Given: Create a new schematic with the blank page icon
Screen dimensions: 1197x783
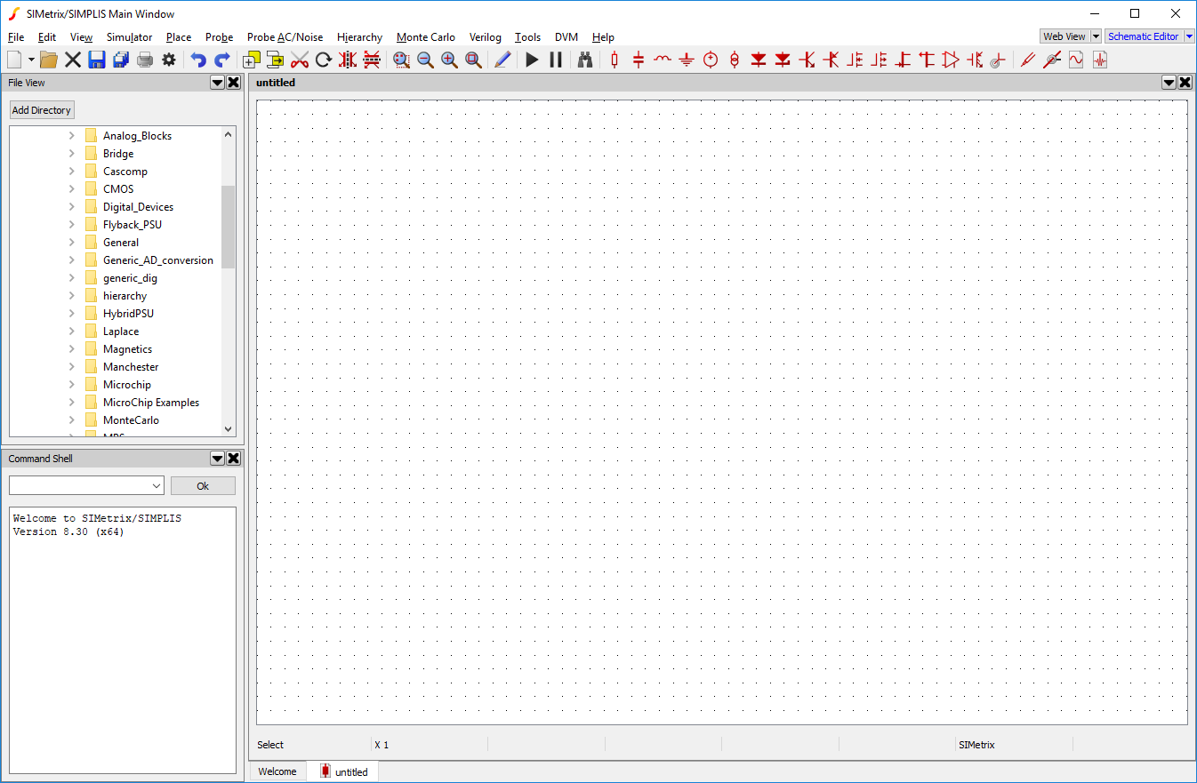Looking at the screenshot, I should click(14, 60).
